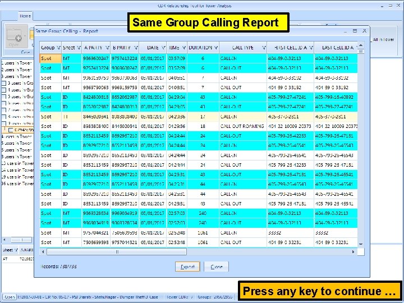Maximize the Same Group Calling report dialog

pos(355,31)
